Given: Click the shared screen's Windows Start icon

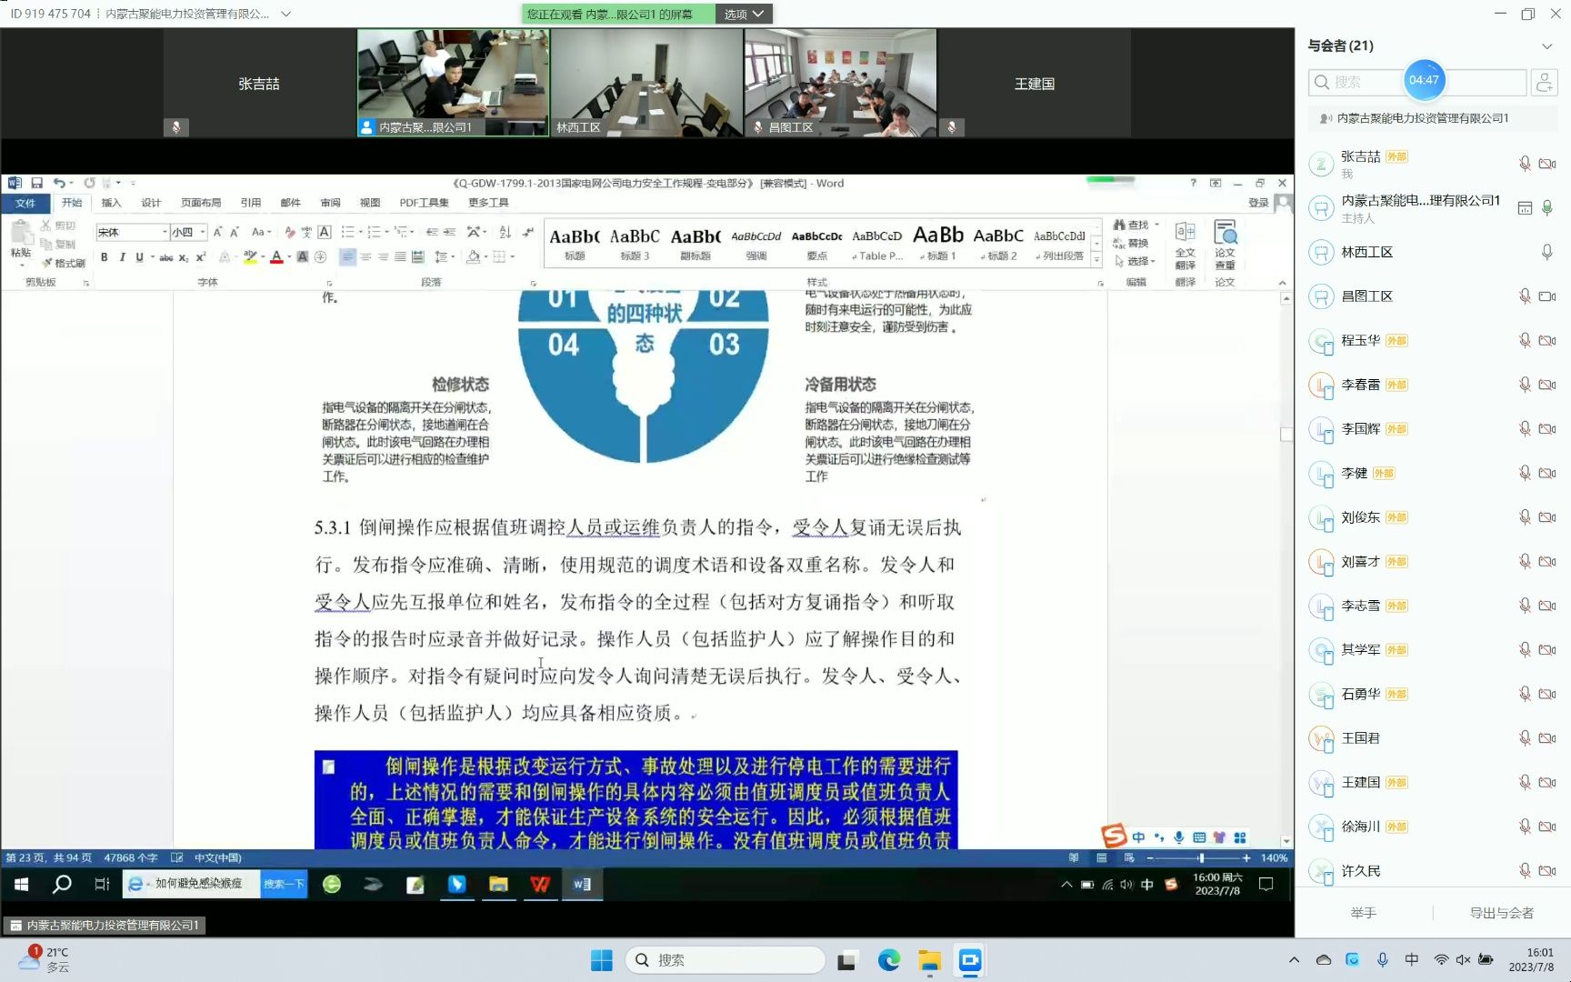Looking at the screenshot, I should coord(22,884).
